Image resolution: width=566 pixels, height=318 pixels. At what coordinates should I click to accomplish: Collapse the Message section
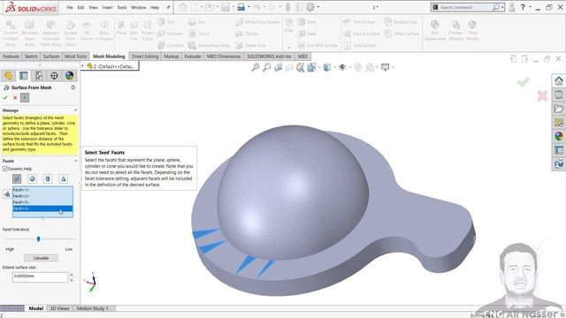pos(75,110)
